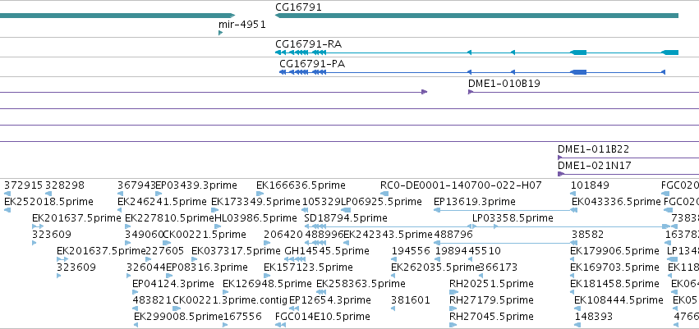Click the 483821 feature label
The height and width of the screenshot is (329, 699).
click(152, 300)
